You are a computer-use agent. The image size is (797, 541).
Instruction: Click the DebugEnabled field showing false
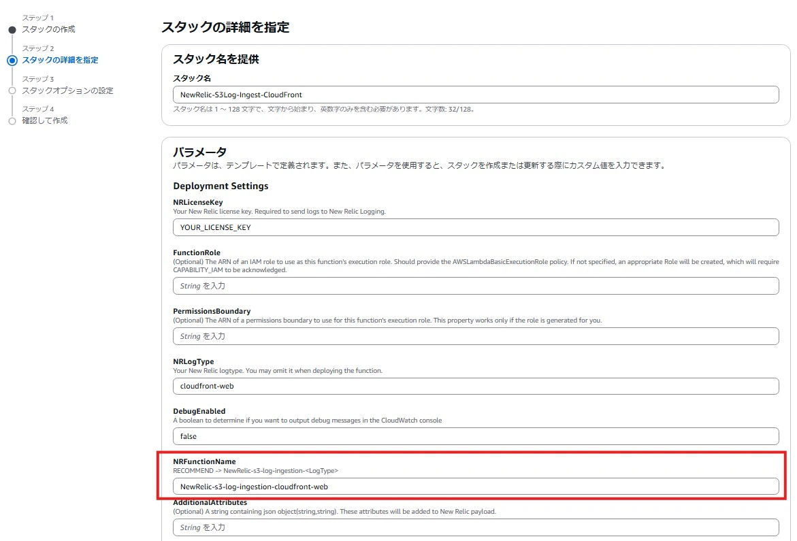476,436
